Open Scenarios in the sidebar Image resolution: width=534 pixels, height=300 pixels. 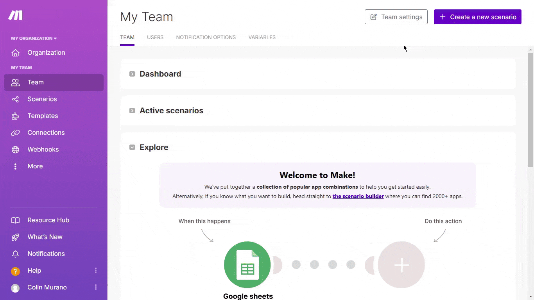[54, 99]
